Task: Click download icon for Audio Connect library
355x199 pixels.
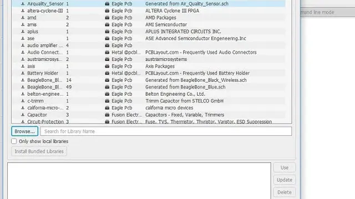Action: point(23,53)
